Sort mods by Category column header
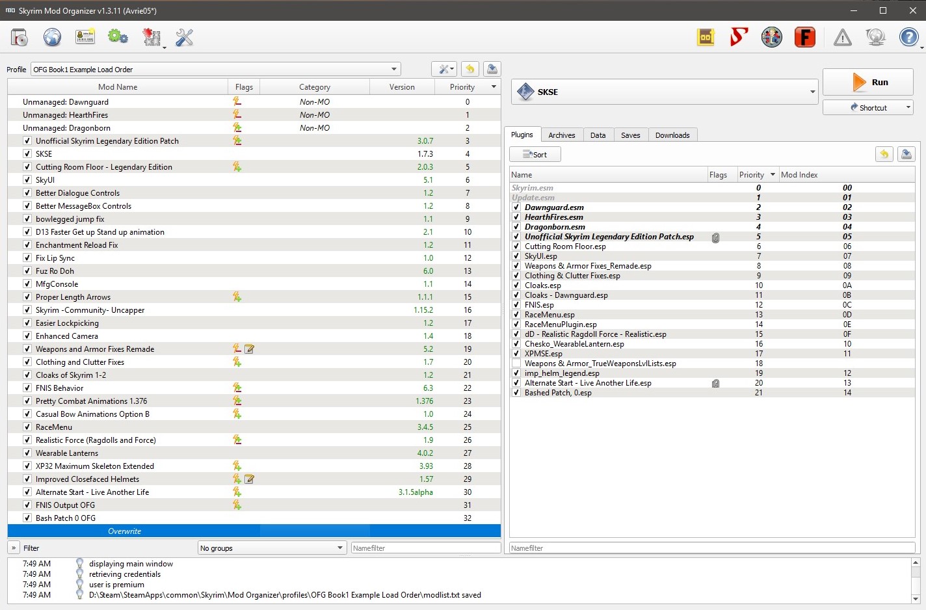This screenshot has height=610, width=926. point(315,87)
